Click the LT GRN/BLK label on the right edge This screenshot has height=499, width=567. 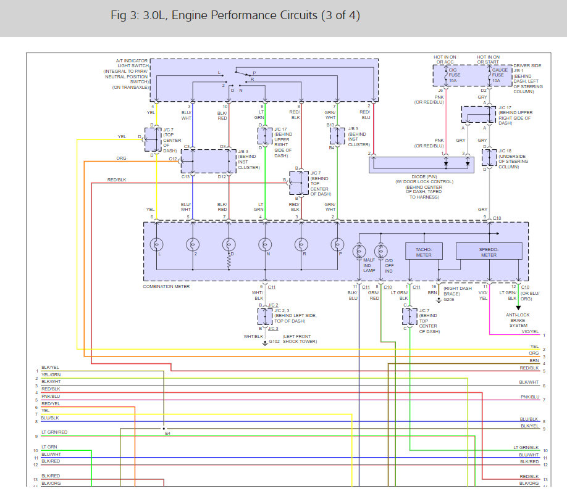pos(526,448)
